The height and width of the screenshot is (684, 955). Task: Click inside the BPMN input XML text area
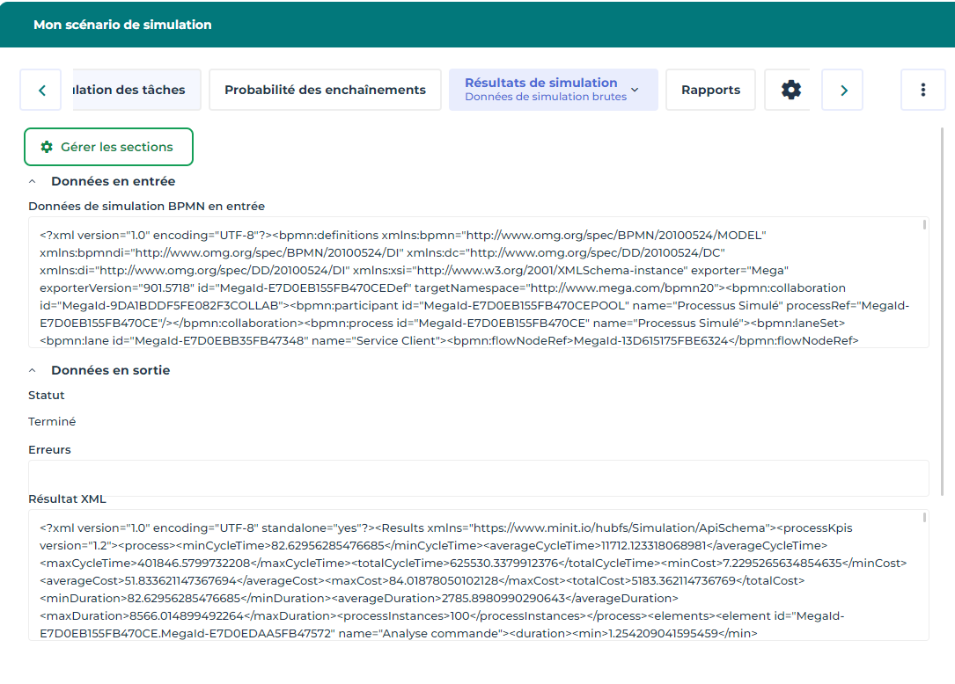tap(475, 281)
